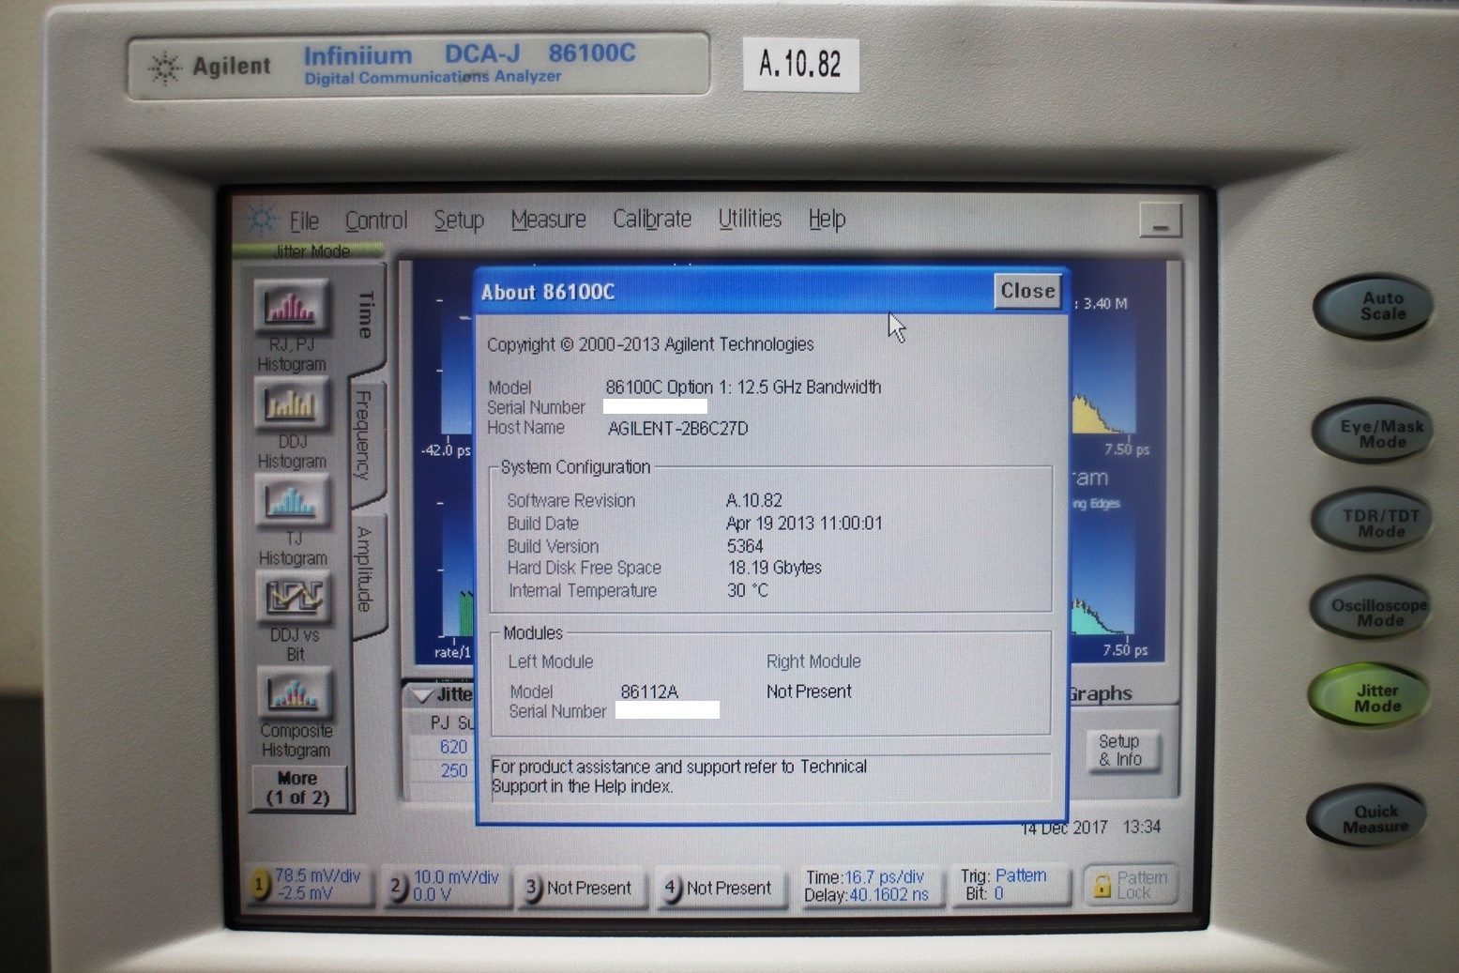Screen dimensions: 1459x973
Task: Click Build Date Apr 19 2013 text
Action: pos(804,524)
